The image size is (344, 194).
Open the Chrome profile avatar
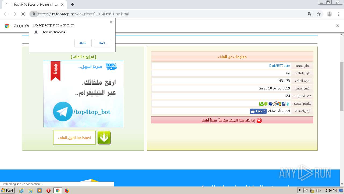(x=329, y=14)
